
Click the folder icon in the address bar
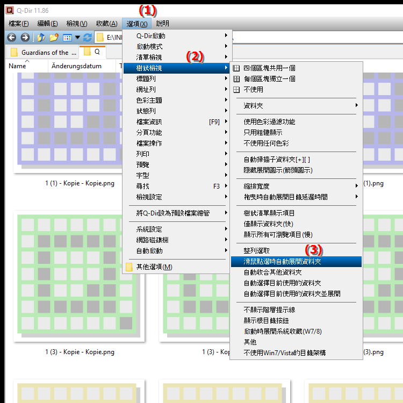coord(100,38)
